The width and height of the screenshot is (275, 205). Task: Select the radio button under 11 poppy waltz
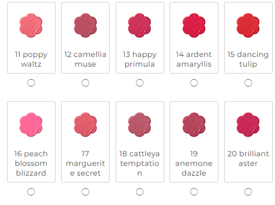click(x=31, y=83)
